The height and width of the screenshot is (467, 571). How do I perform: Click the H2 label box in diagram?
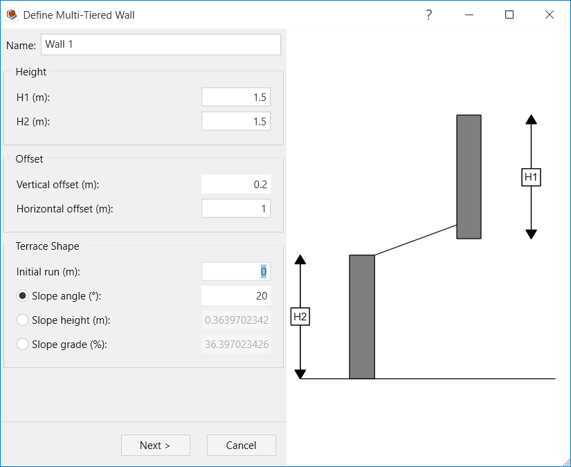click(x=300, y=317)
